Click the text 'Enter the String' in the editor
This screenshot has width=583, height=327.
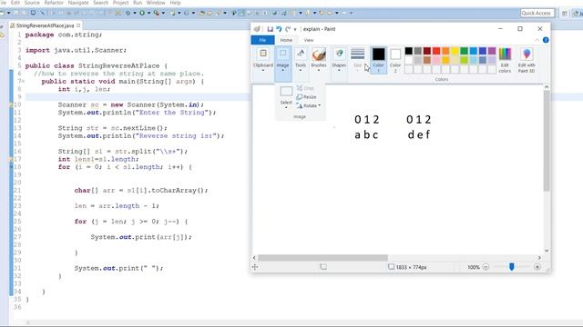tap(171, 113)
